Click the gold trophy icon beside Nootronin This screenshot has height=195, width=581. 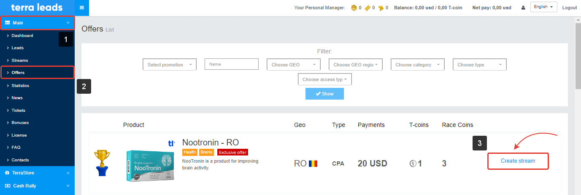click(x=102, y=163)
